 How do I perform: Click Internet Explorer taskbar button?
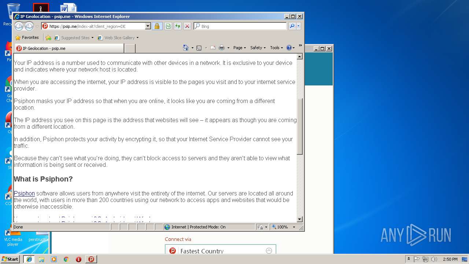29,259
